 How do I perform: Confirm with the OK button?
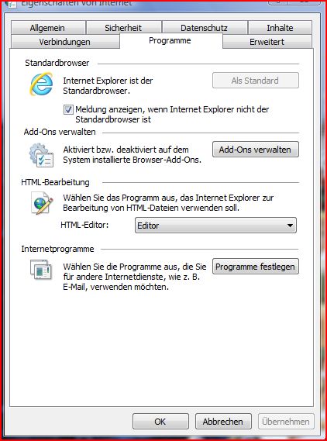pyautogui.click(x=160, y=422)
